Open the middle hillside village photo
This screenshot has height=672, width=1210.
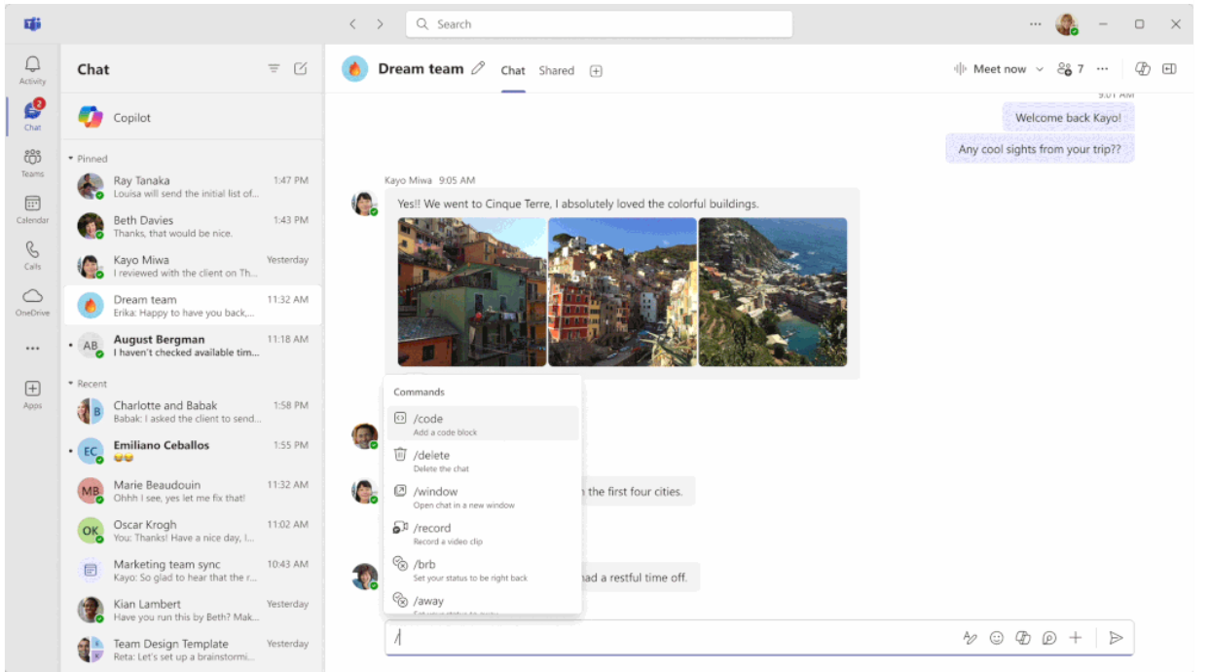point(623,291)
